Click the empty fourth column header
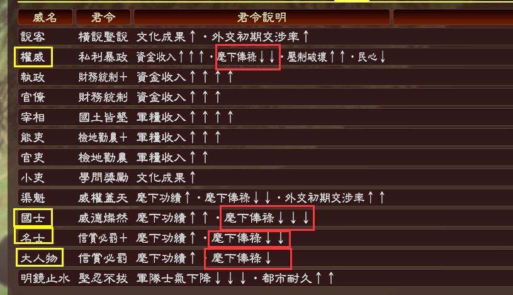513x295 pixels. (453, 17)
